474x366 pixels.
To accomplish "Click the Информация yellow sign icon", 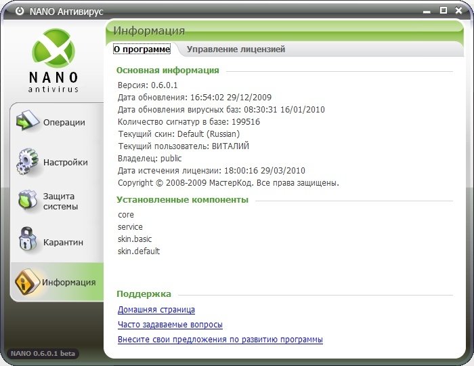I will click(28, 281).
